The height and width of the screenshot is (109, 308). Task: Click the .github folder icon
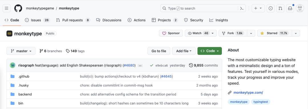pyautogui.click(x=13, y=76)
